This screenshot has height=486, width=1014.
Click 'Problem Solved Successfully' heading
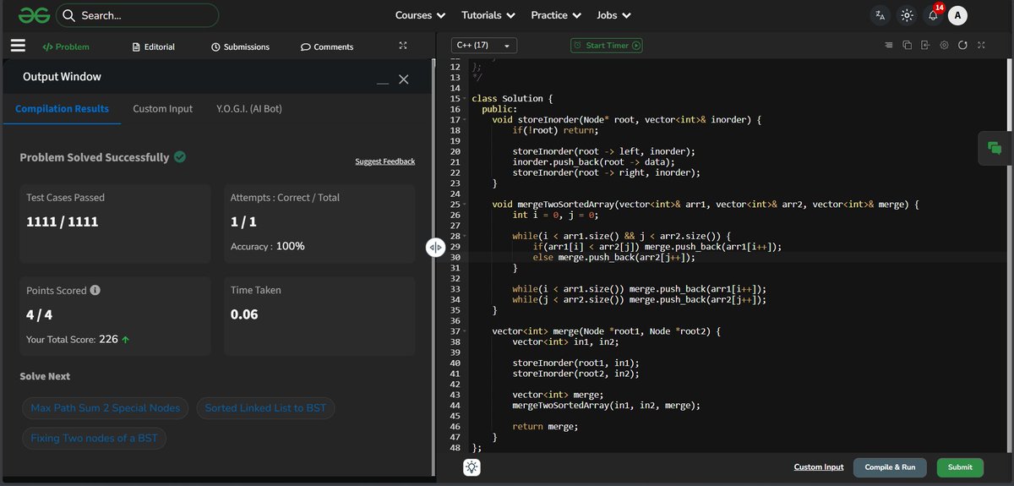click(95, 157)
